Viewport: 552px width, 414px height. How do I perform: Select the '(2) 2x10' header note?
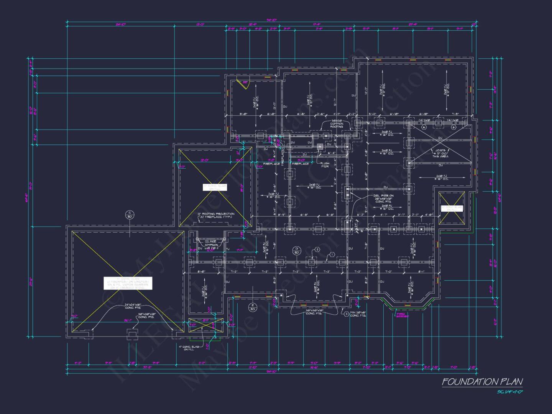[211, 242]
